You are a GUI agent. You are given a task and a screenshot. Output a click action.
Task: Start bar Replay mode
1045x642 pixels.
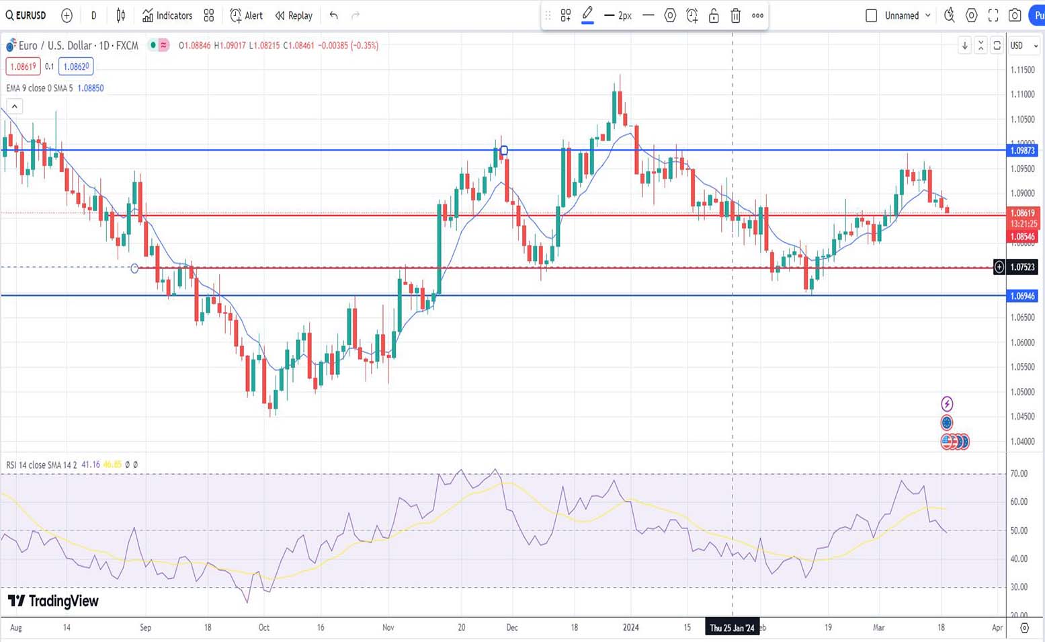[x=294, y=15]
